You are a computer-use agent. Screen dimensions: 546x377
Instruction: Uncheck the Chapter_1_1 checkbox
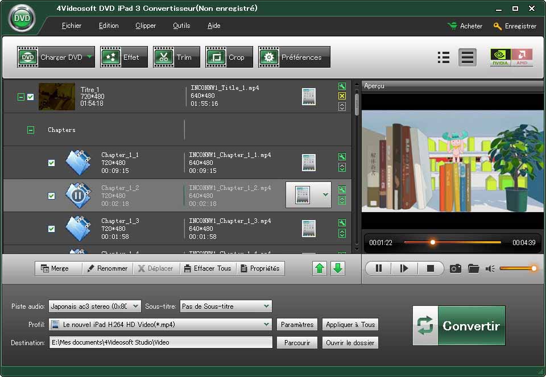click(52, 163)
